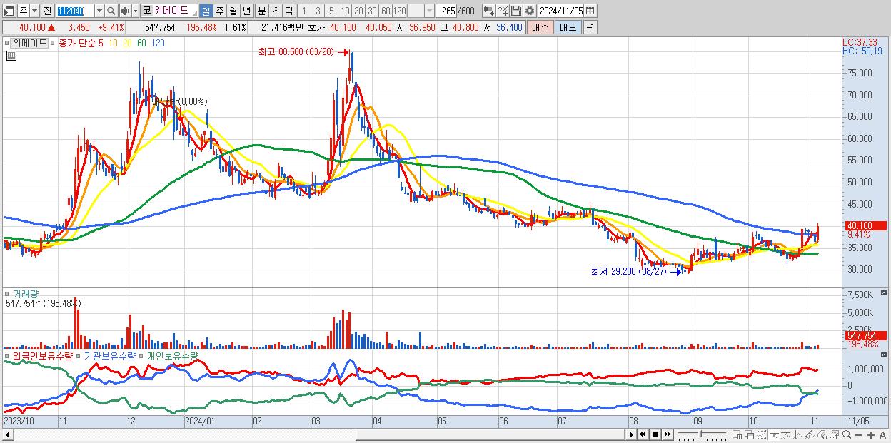Viewport: 891px width, 443px height.
Task: Click the 265 bar count field
Action: tap(448, 11)
